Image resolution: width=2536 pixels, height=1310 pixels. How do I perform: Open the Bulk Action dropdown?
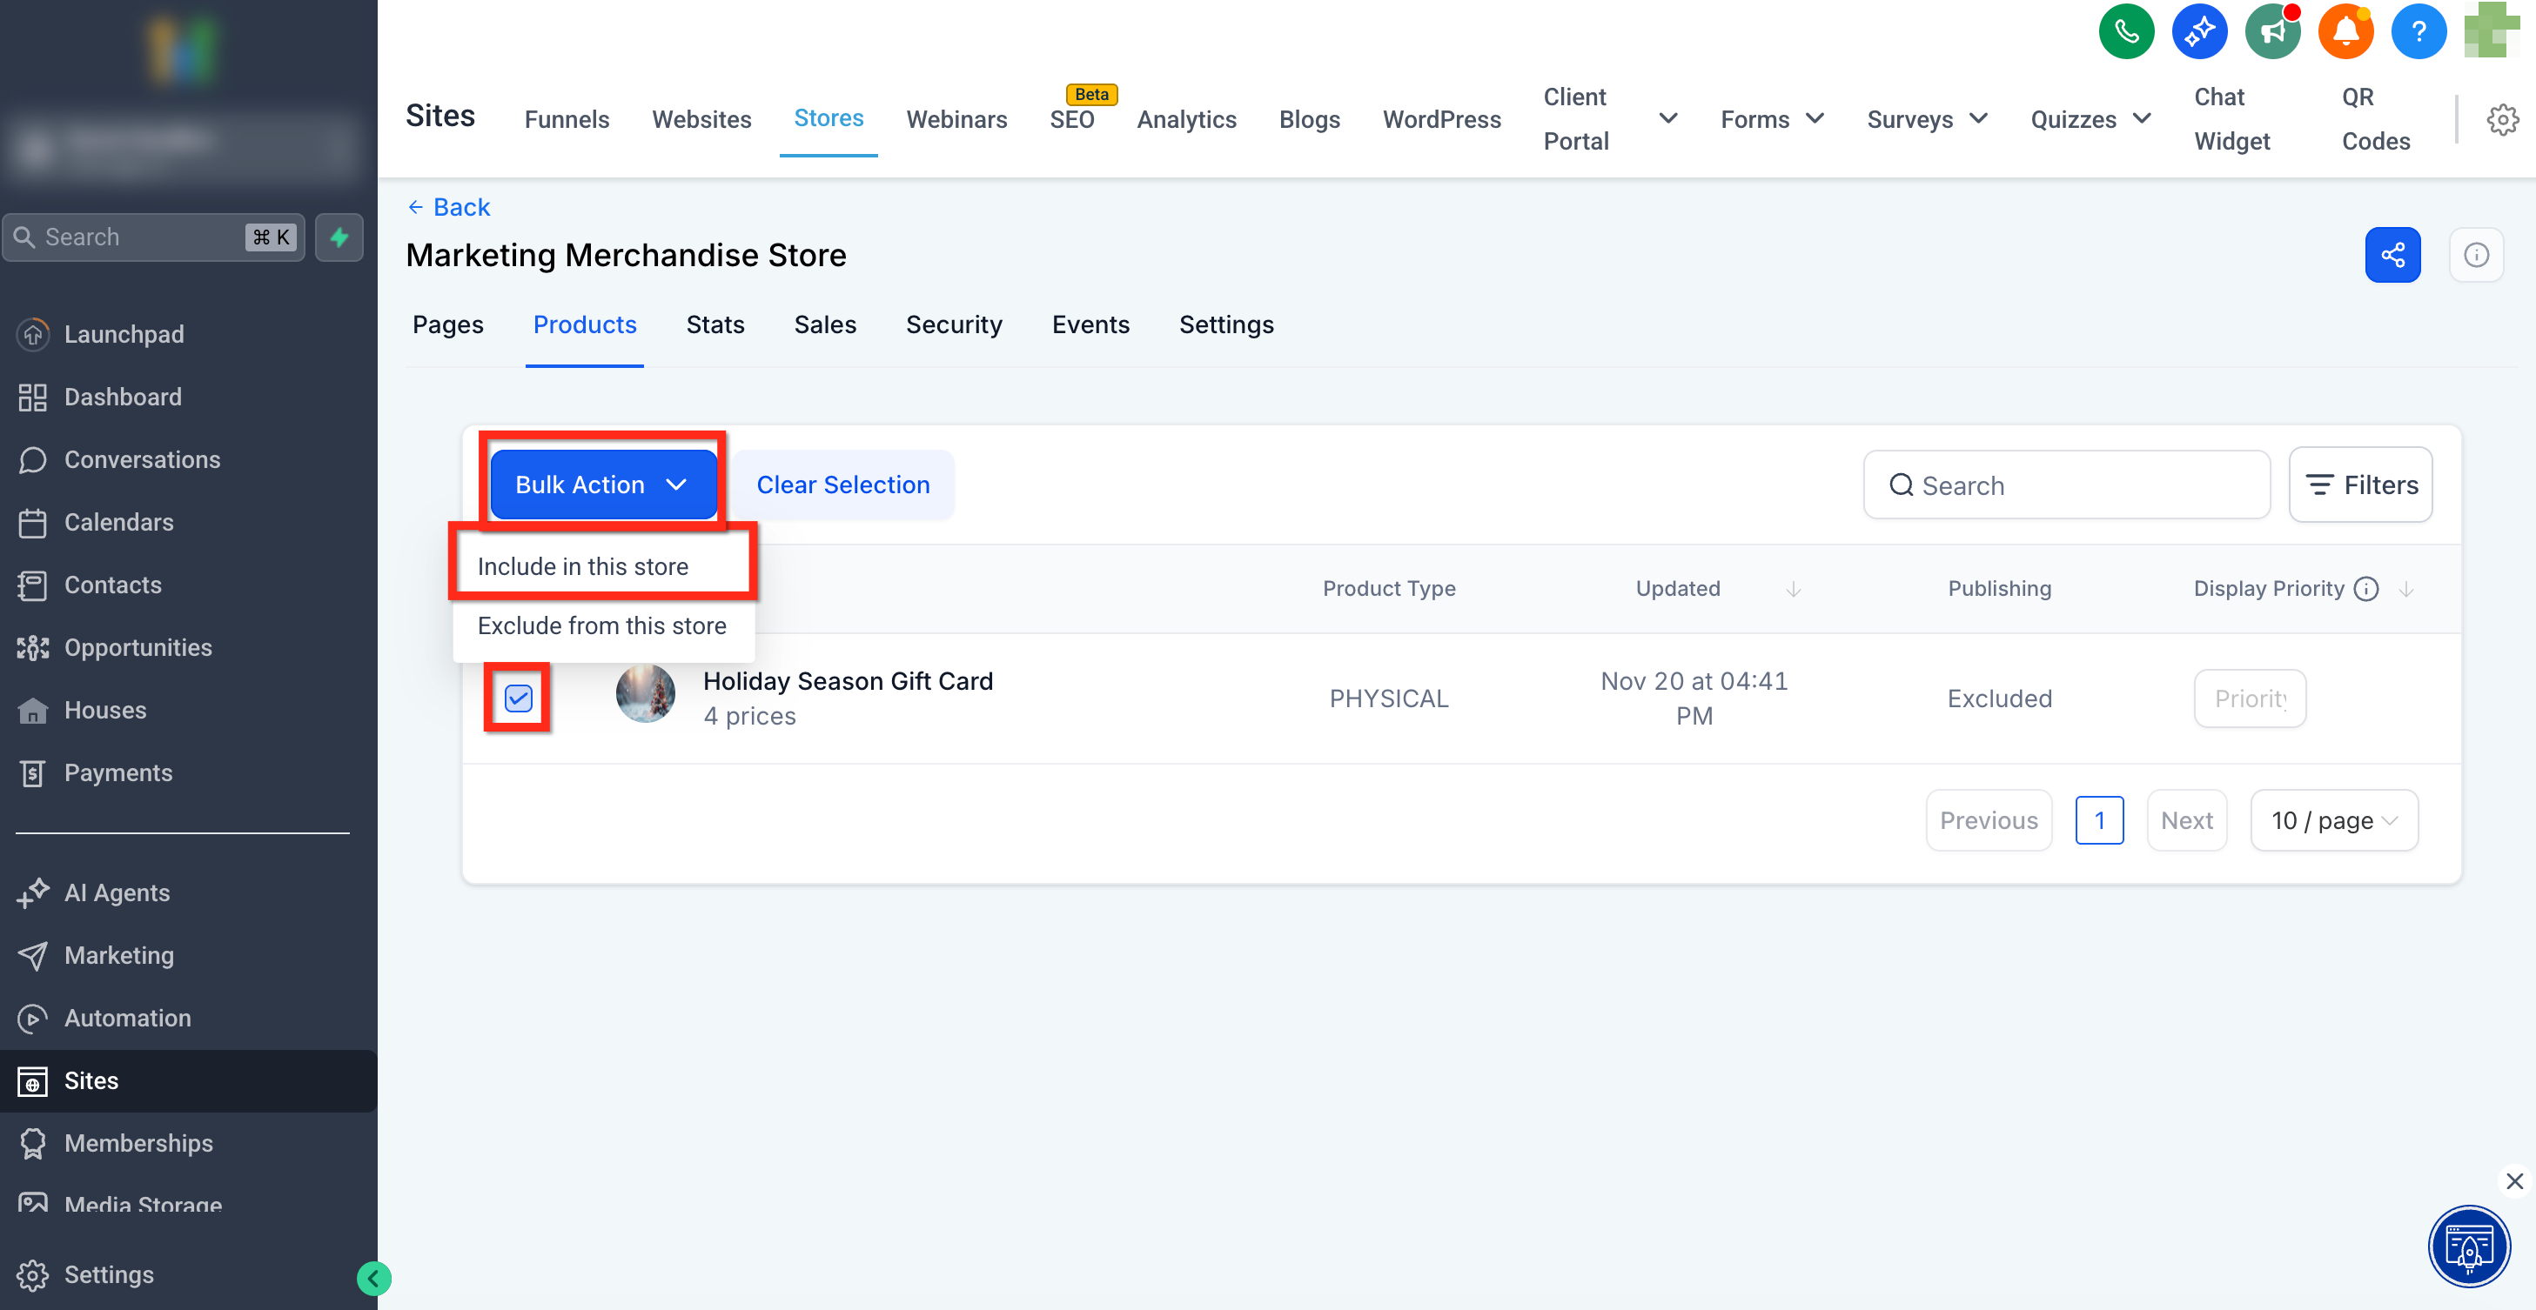[x=602, y=485]
